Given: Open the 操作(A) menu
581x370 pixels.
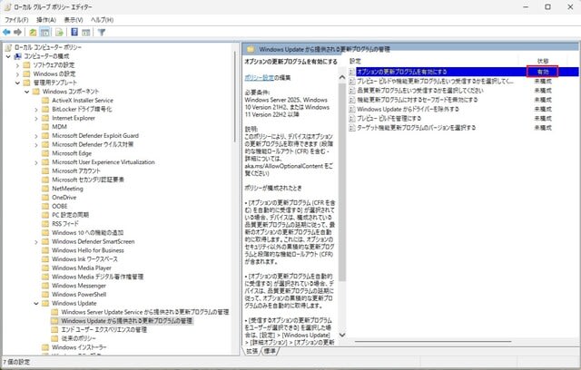Looking at the screenshot, I should pyautogui.click(x=46, y=20).
